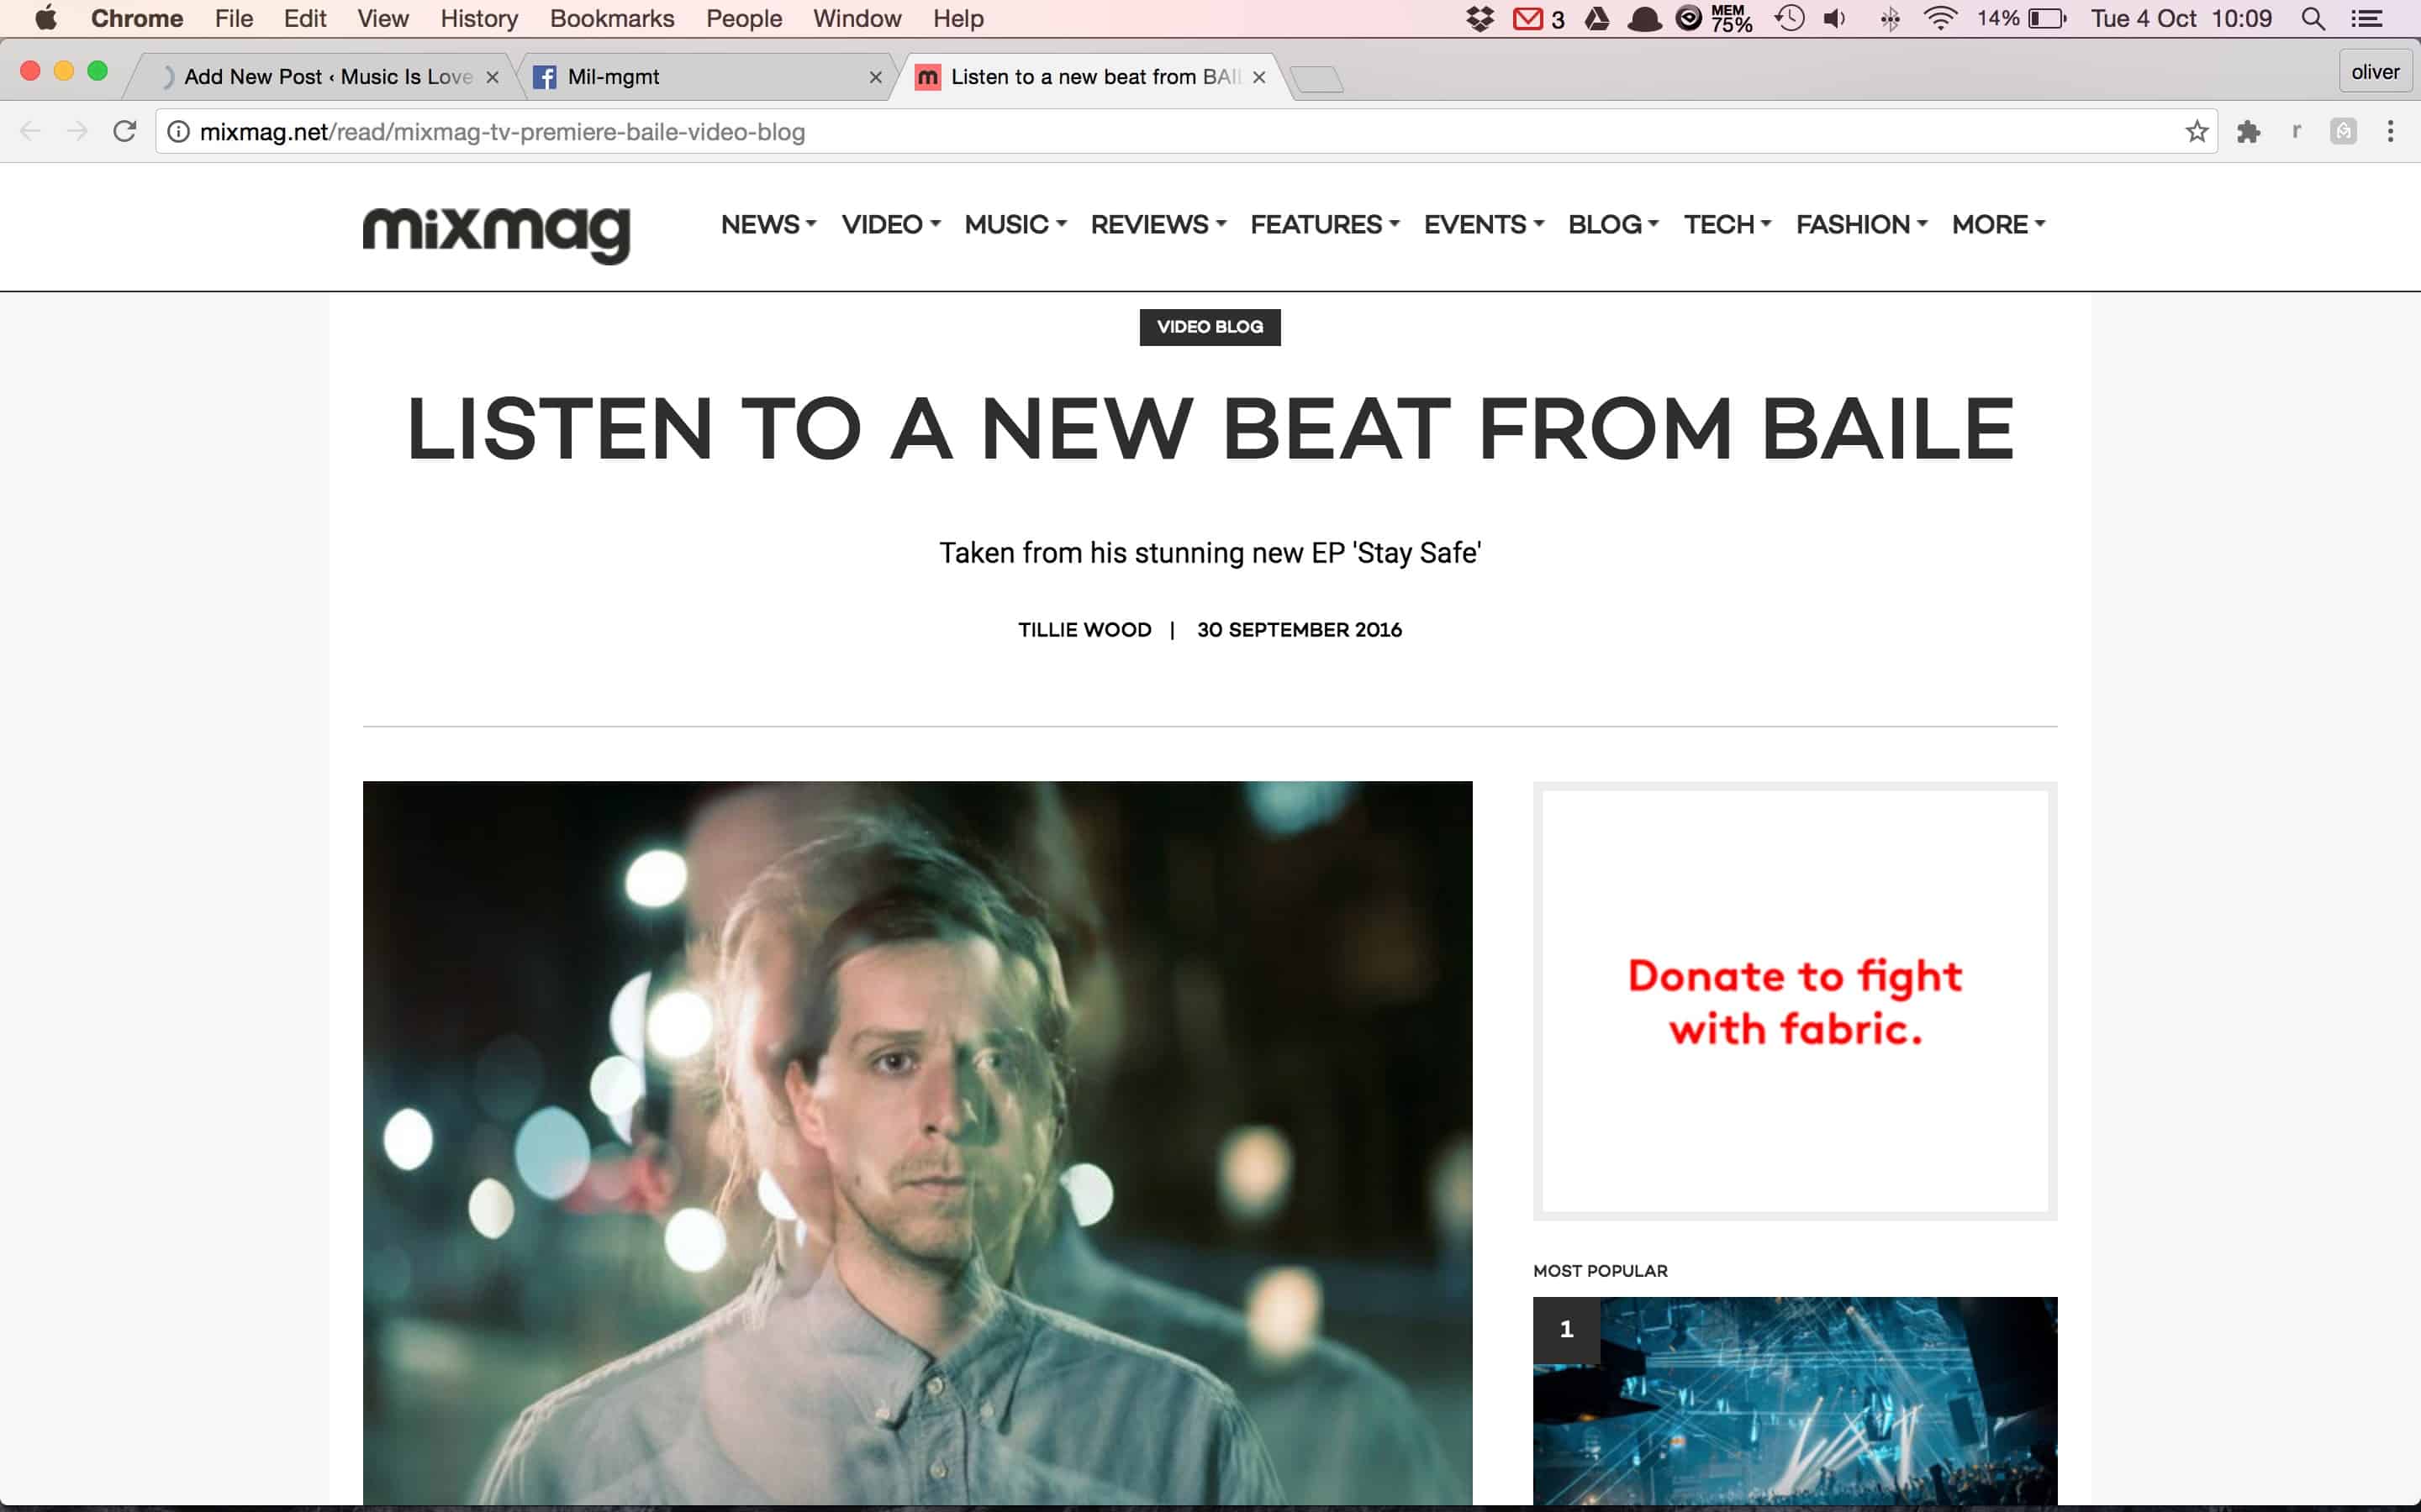Click the puzzle piece extension icon
The image size is (2421, 1512).
(x=2248, y=131)
